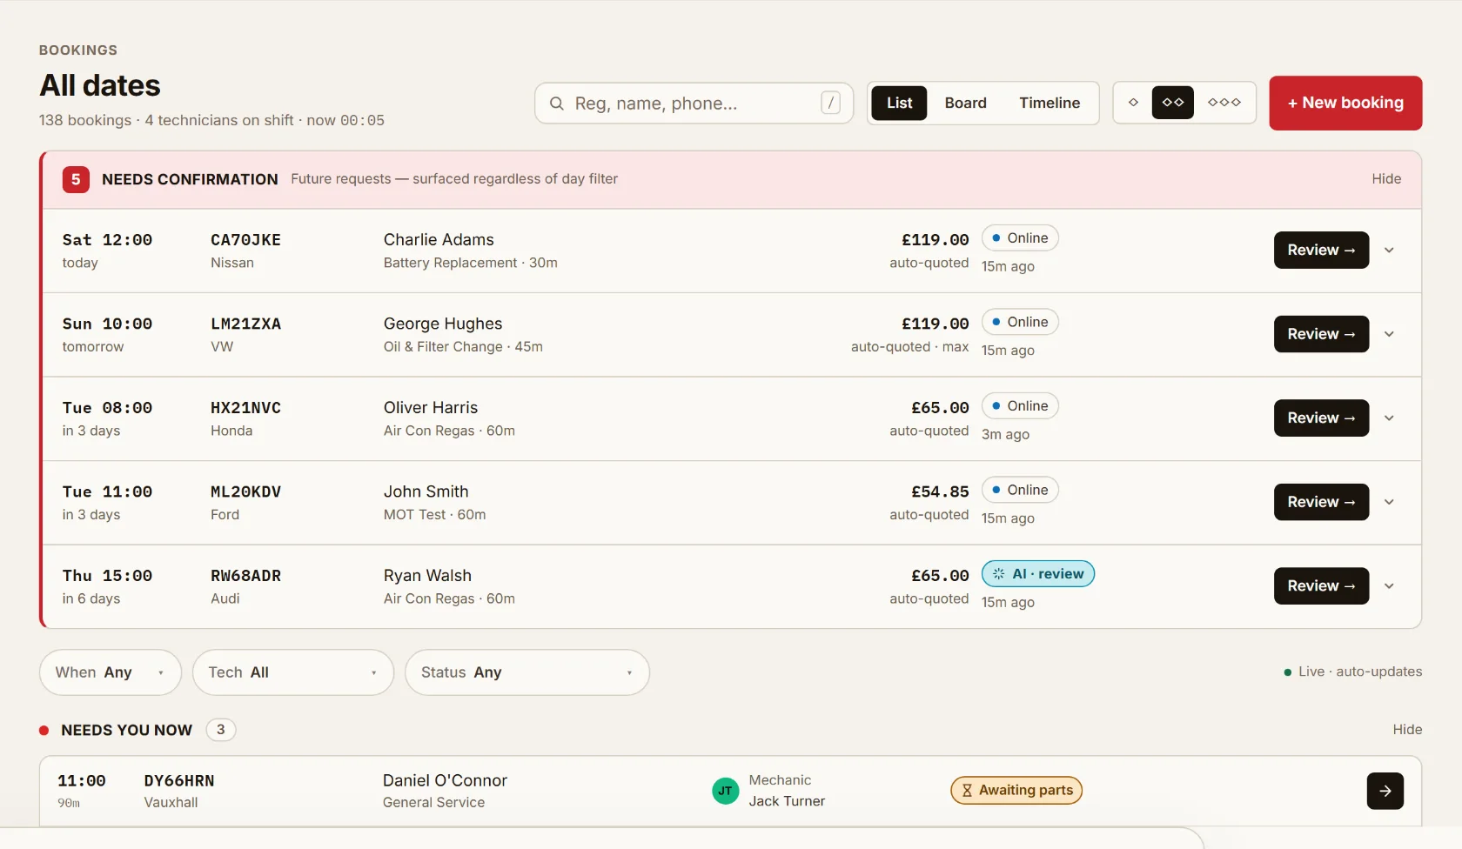
Task: Click Online badge for John Smith
Action: [1020, 491]
